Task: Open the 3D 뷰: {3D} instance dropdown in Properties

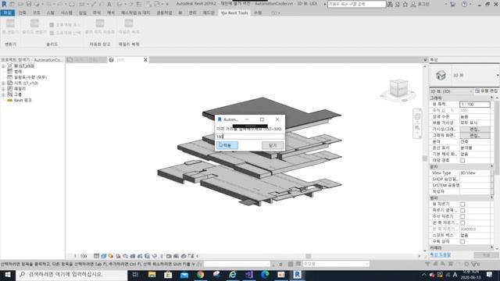Action: 452,91
